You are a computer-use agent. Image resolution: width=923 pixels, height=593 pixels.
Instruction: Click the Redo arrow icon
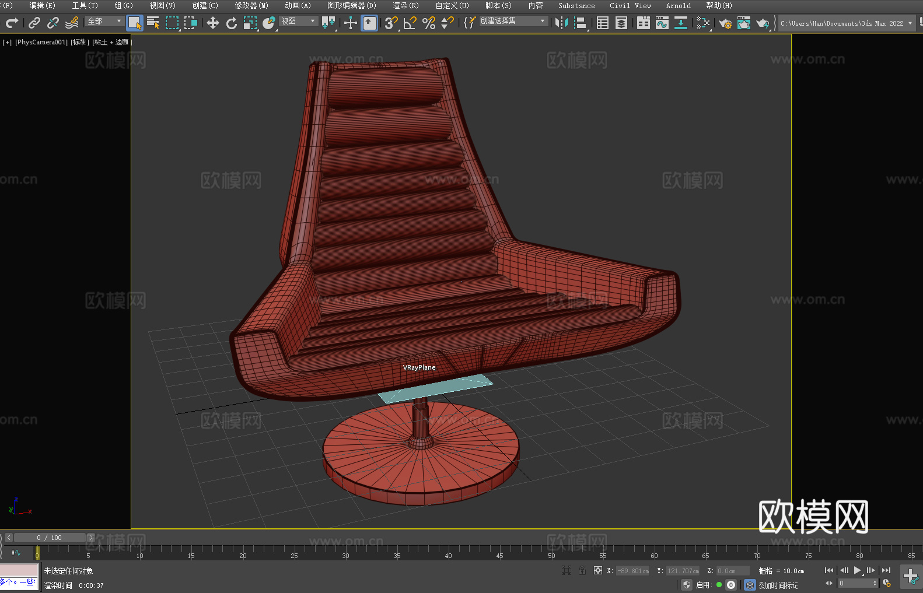pyautogui.click(x=12, y=23)
